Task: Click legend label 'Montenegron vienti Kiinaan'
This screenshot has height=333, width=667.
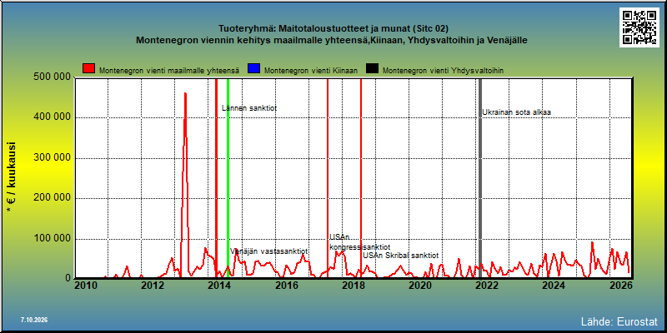Action: (311, 71)
